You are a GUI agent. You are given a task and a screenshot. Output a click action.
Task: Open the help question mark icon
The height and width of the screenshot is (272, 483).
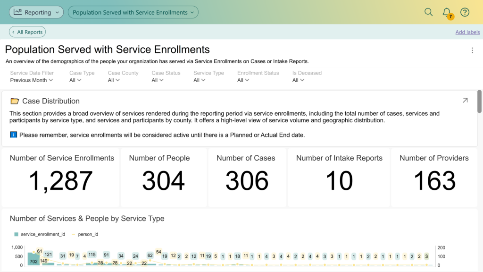point(465,12)
